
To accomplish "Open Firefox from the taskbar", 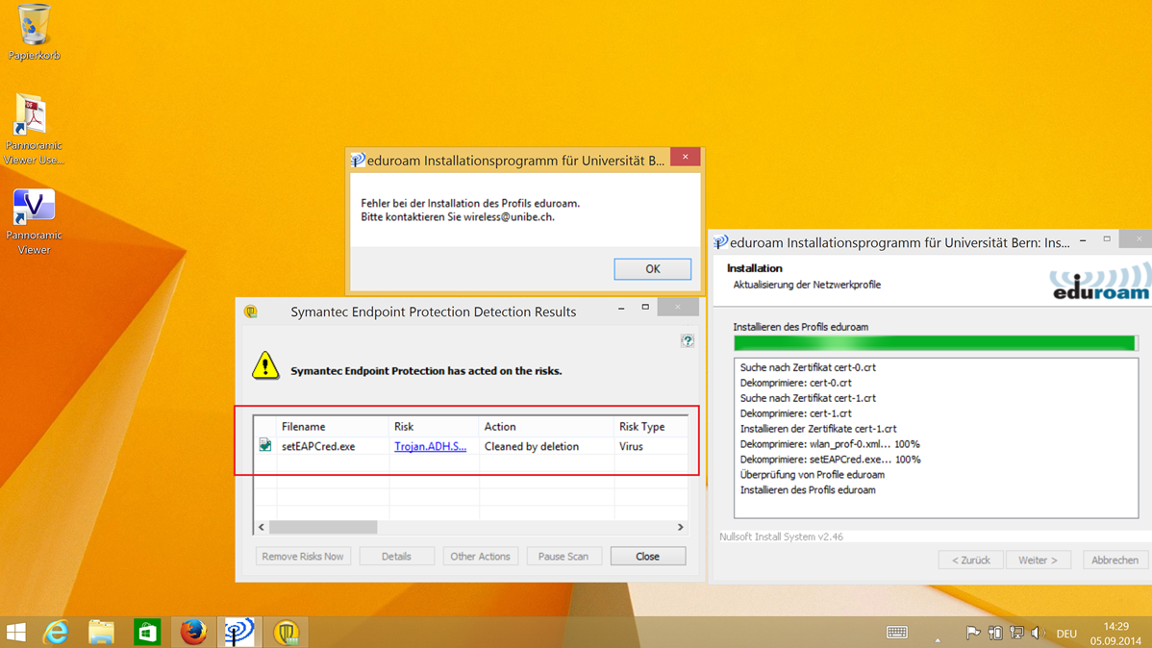I will [193, 632].
